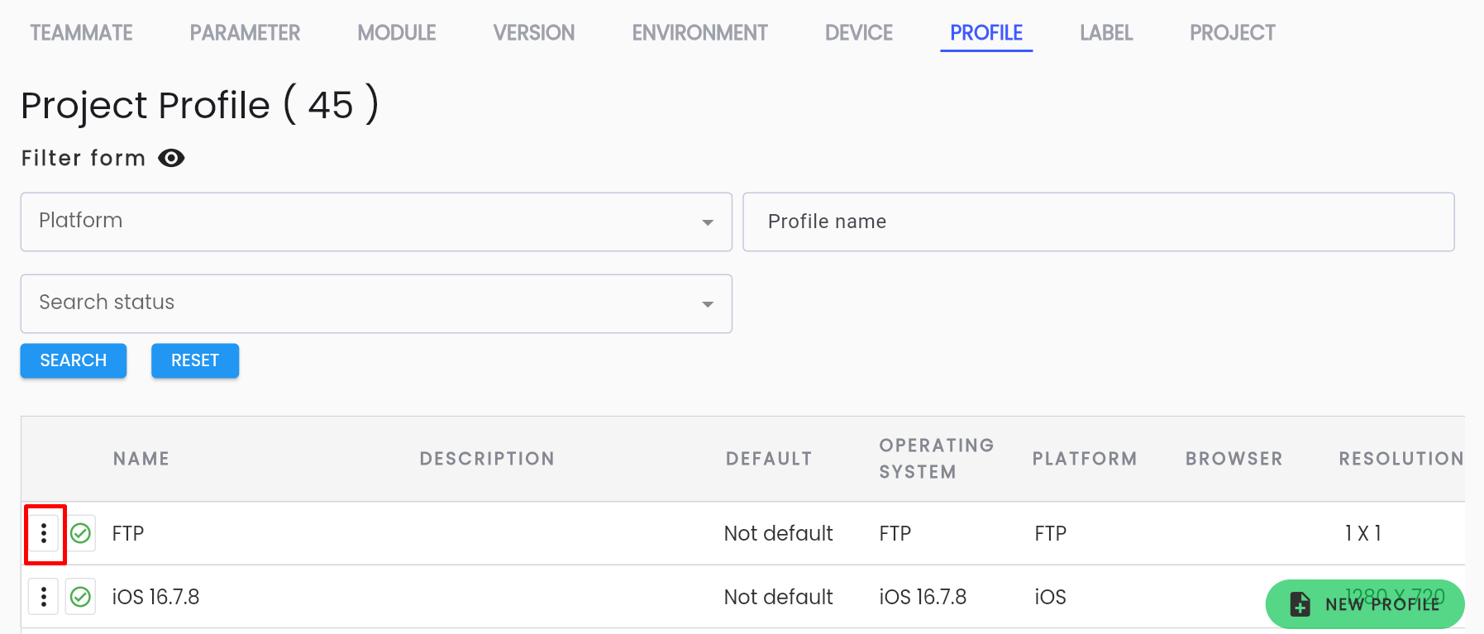Viewport: 1484px width, 634px height.
Task: Click the RESET button
Action: (x=195, y=360)
